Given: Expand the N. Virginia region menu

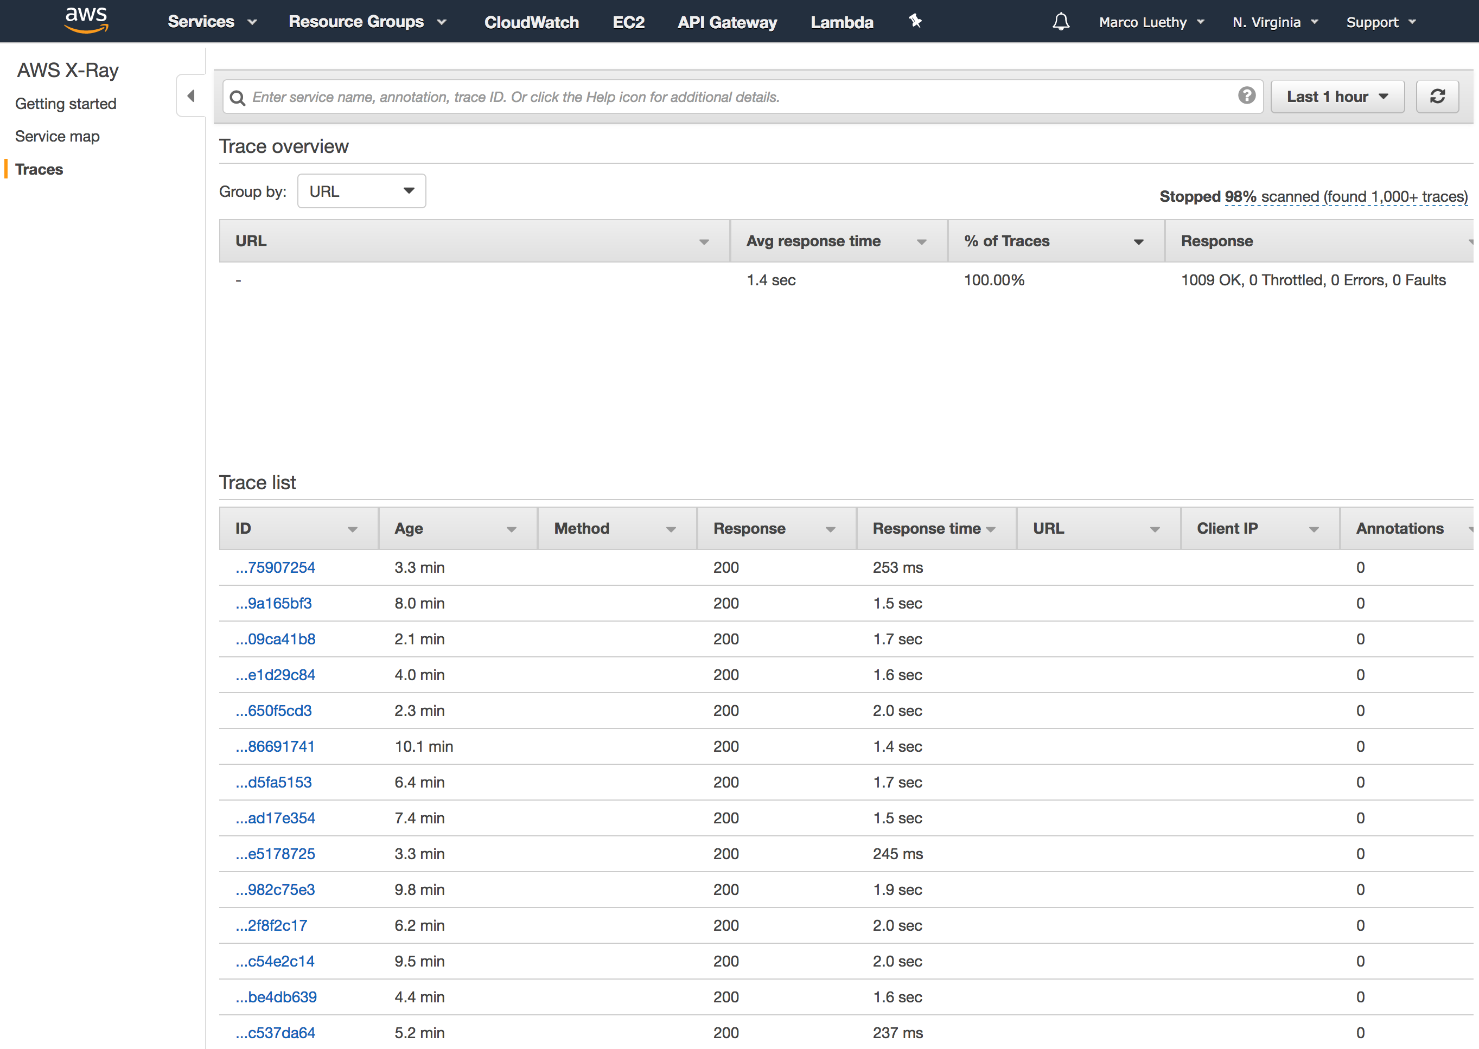Looking at the screenshot, I should pyautogui.click(x=1275, y=22).
